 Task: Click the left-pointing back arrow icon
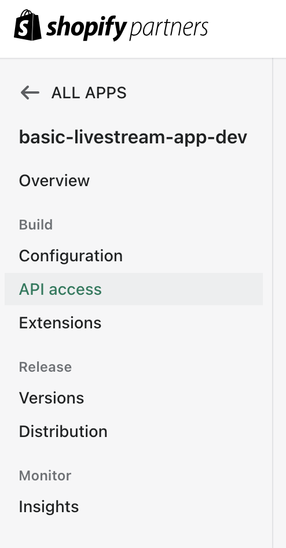30,92
